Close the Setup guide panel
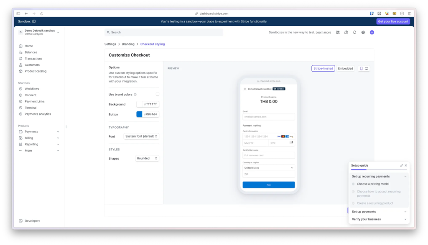Screen dimensions: 428x245 (x=406, y=165)
